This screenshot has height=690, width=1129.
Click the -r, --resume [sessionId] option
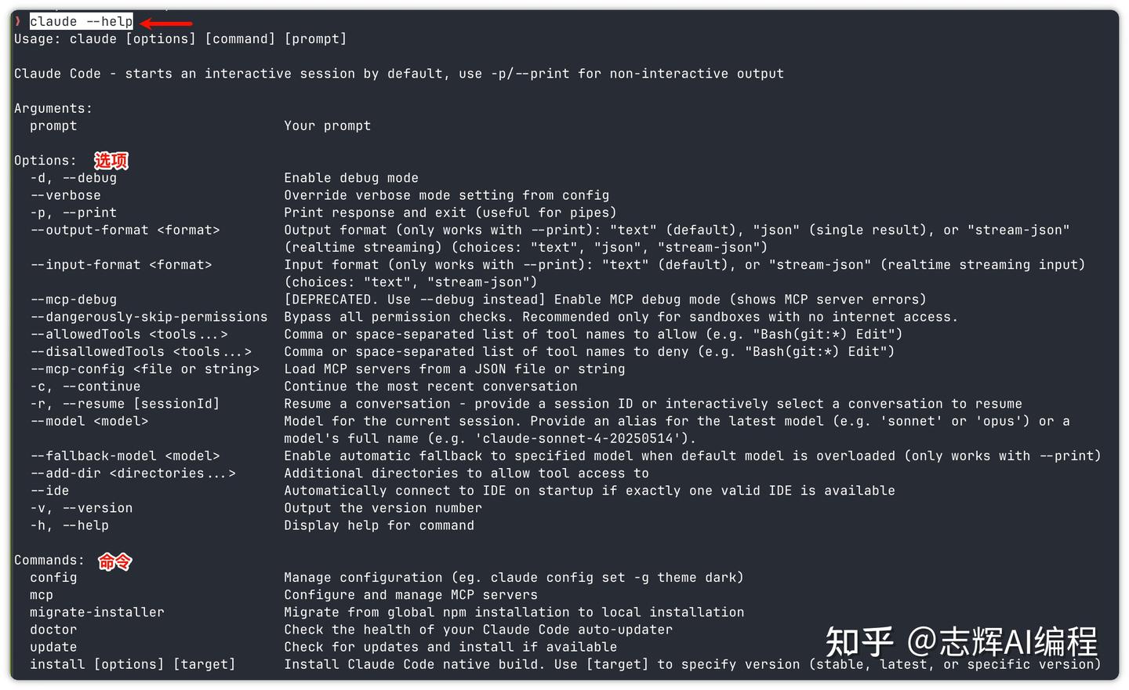(125, 404)
